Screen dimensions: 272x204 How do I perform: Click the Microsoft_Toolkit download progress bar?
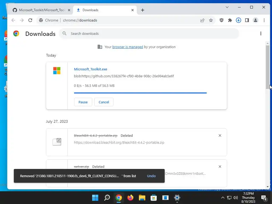pyautogui.click(x=140, y=93)
